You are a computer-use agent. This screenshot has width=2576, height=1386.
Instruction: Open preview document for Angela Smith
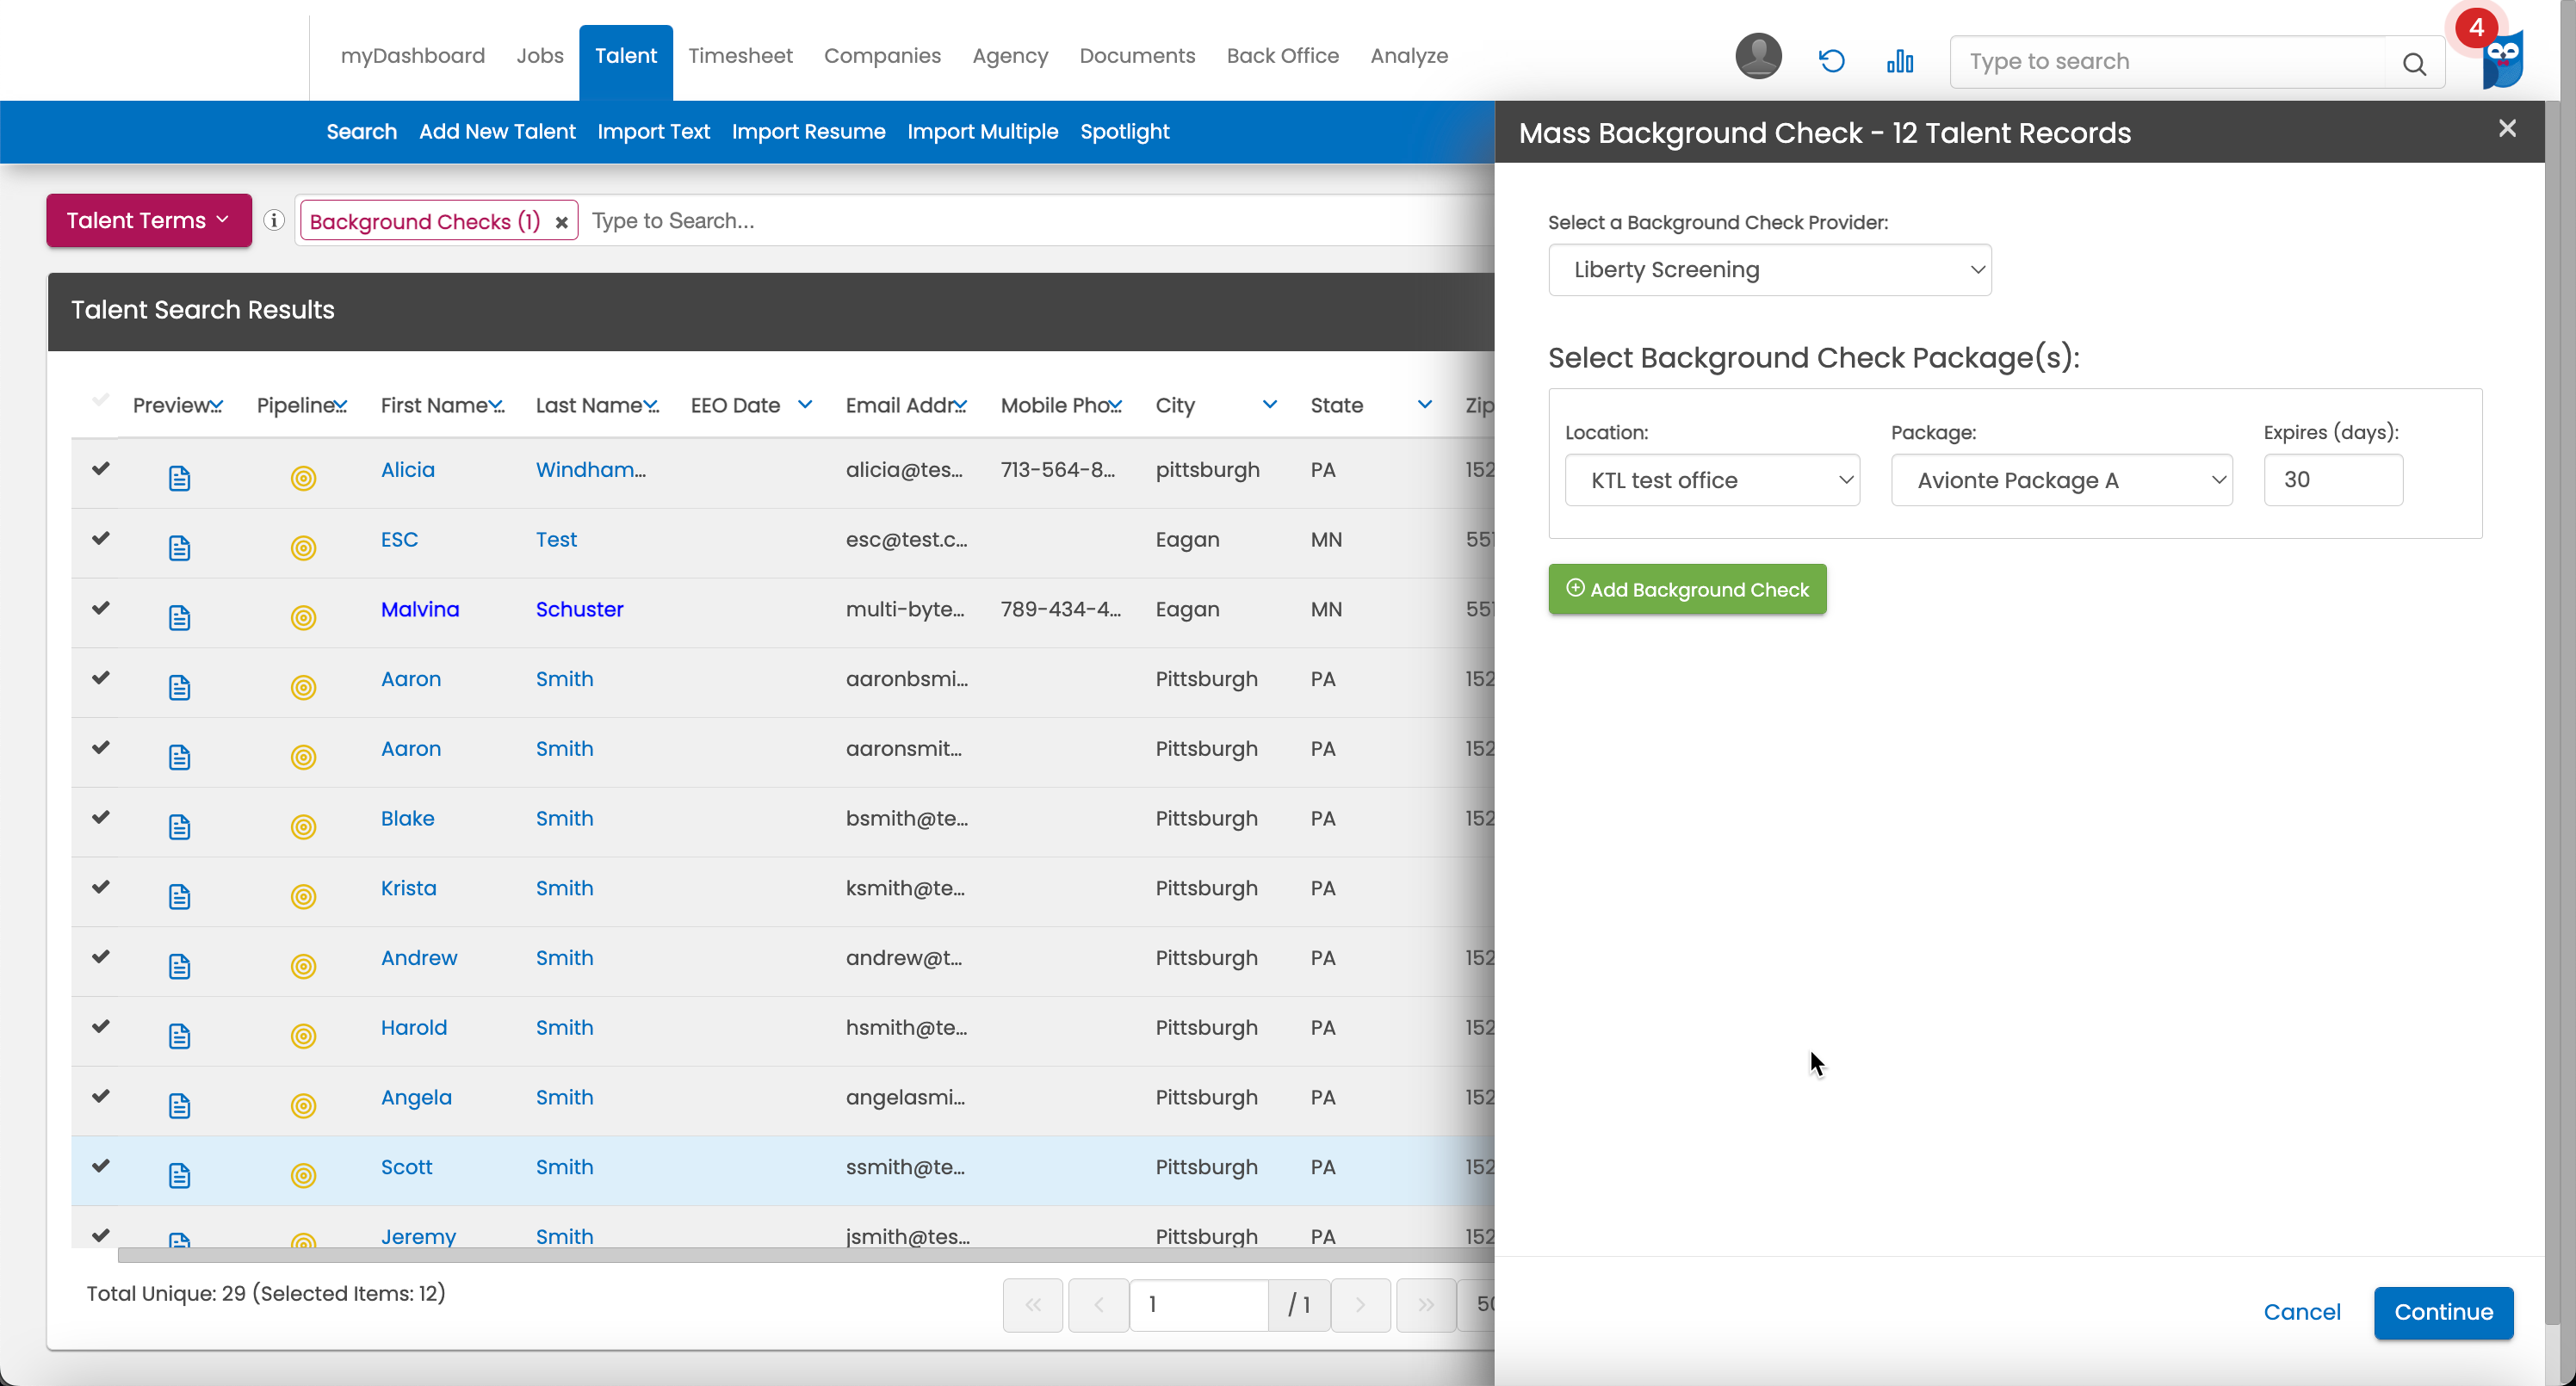tap(179, 1106)
